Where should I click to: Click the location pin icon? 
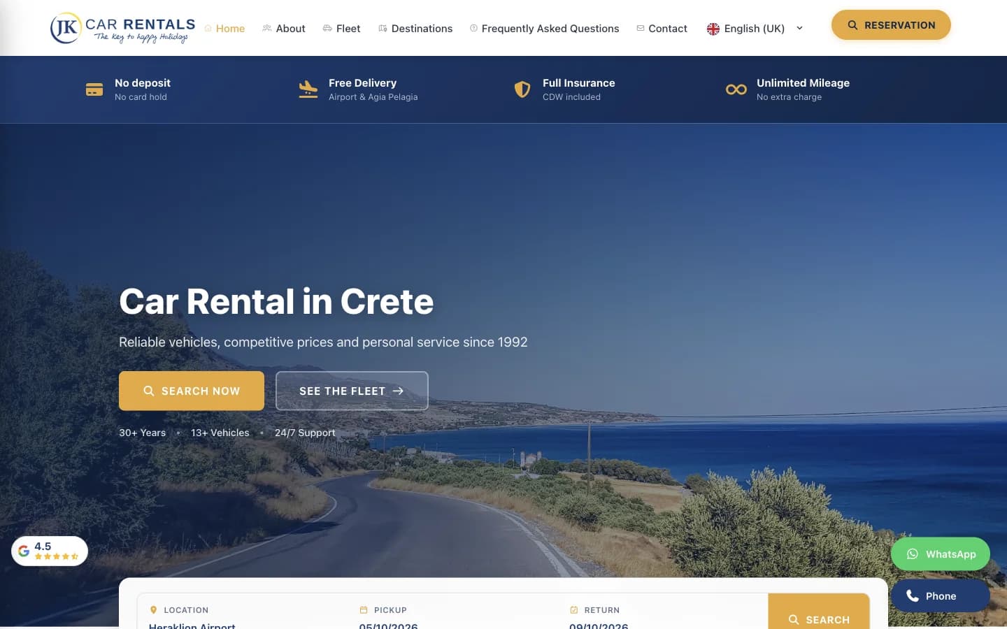pyautogui.click(x=154, y=610)
